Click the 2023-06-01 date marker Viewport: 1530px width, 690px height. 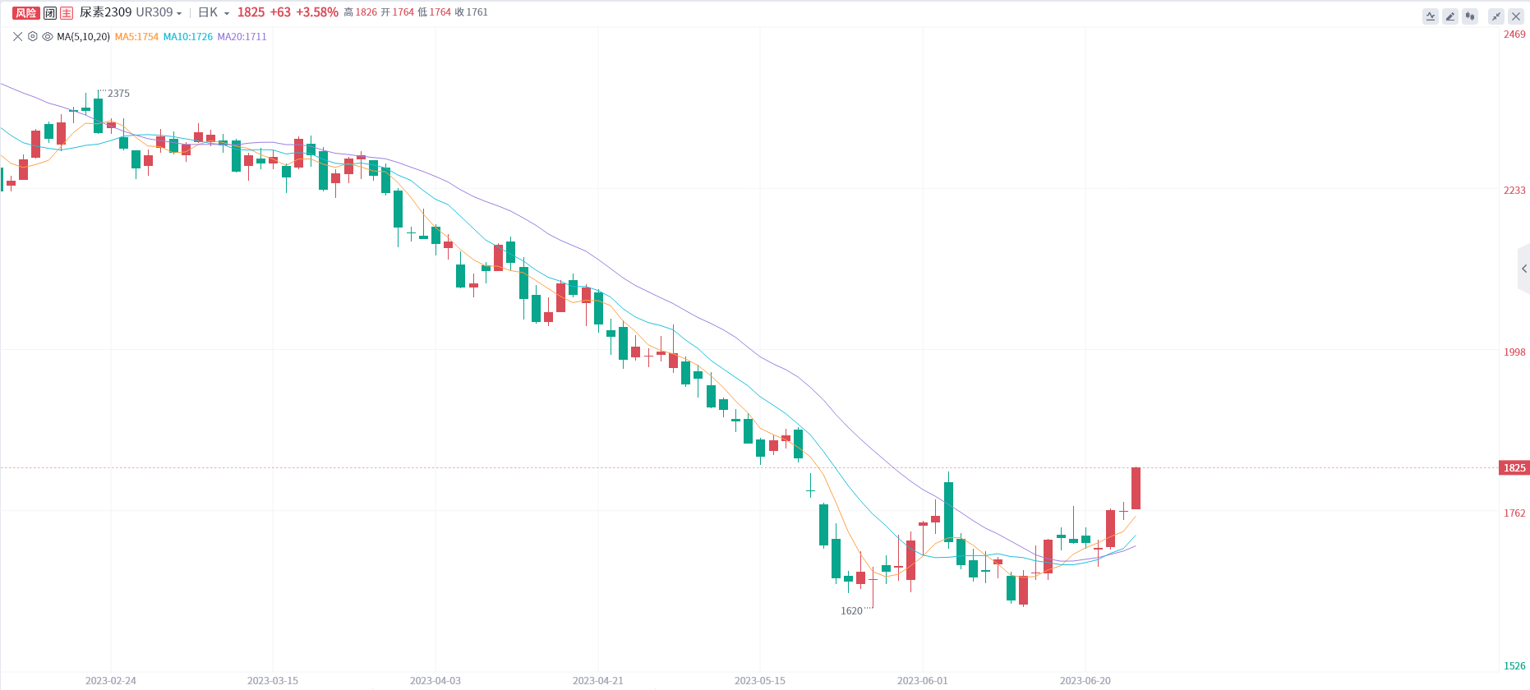point(922,681)
